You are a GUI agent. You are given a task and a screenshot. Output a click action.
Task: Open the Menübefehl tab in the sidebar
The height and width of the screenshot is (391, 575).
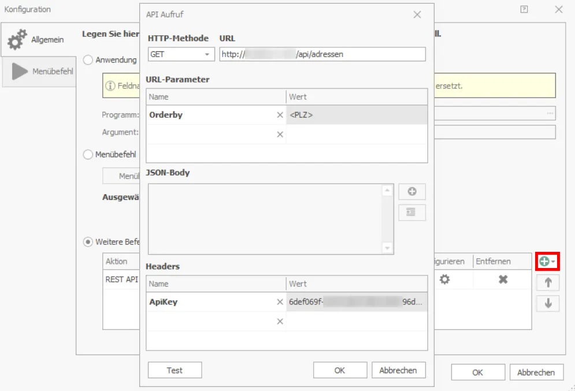click(39, 72)
